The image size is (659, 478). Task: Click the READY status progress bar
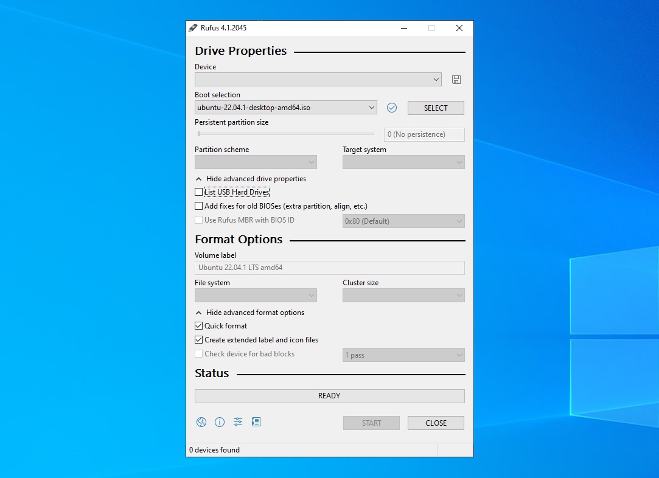(330, 396)
